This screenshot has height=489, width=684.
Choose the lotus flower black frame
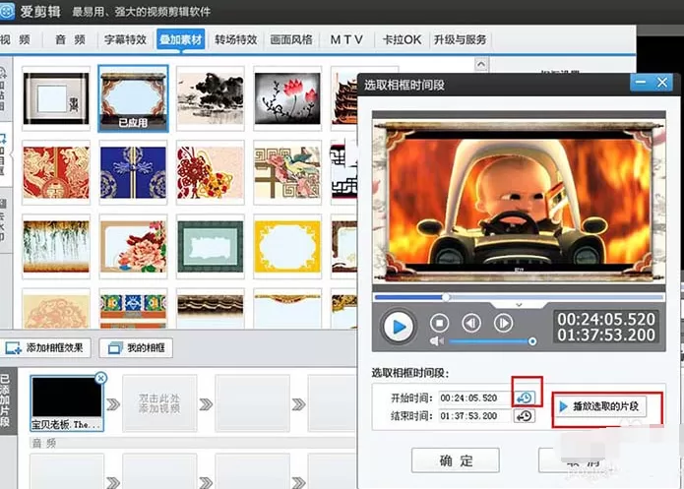pyautogui.click(x=287, y=98)
